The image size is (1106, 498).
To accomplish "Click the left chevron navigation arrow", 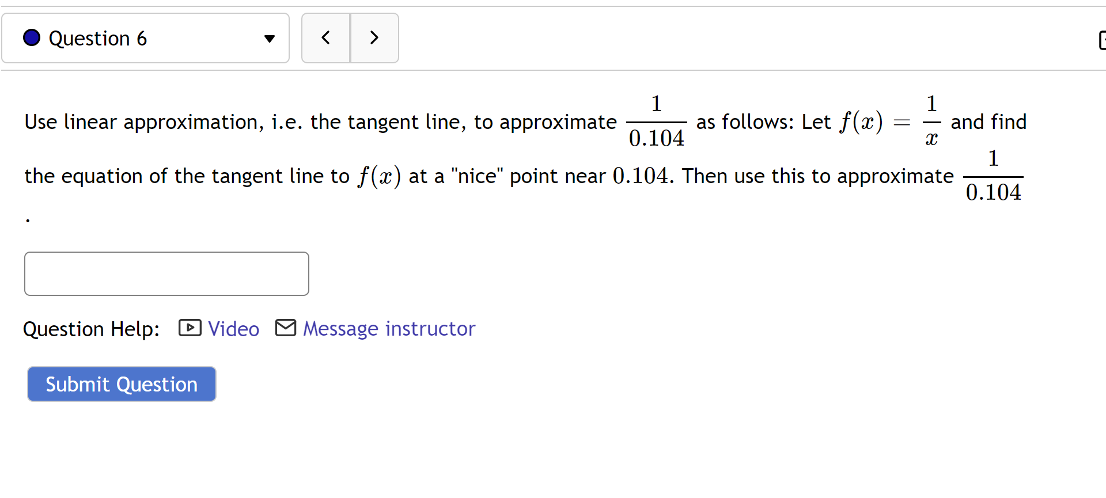I will click(x=325, y=37).
